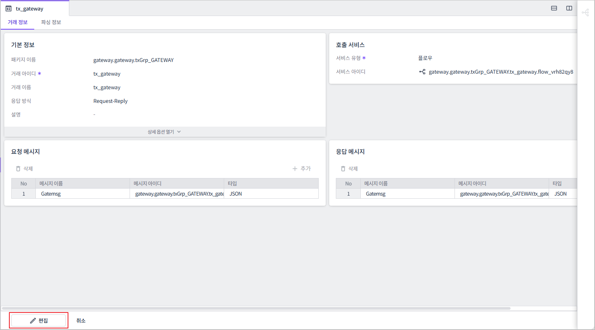This screenshot has width=595, height=330.
Task: Click the 호출 서비스 heading
Action: (x=350, y=45)
